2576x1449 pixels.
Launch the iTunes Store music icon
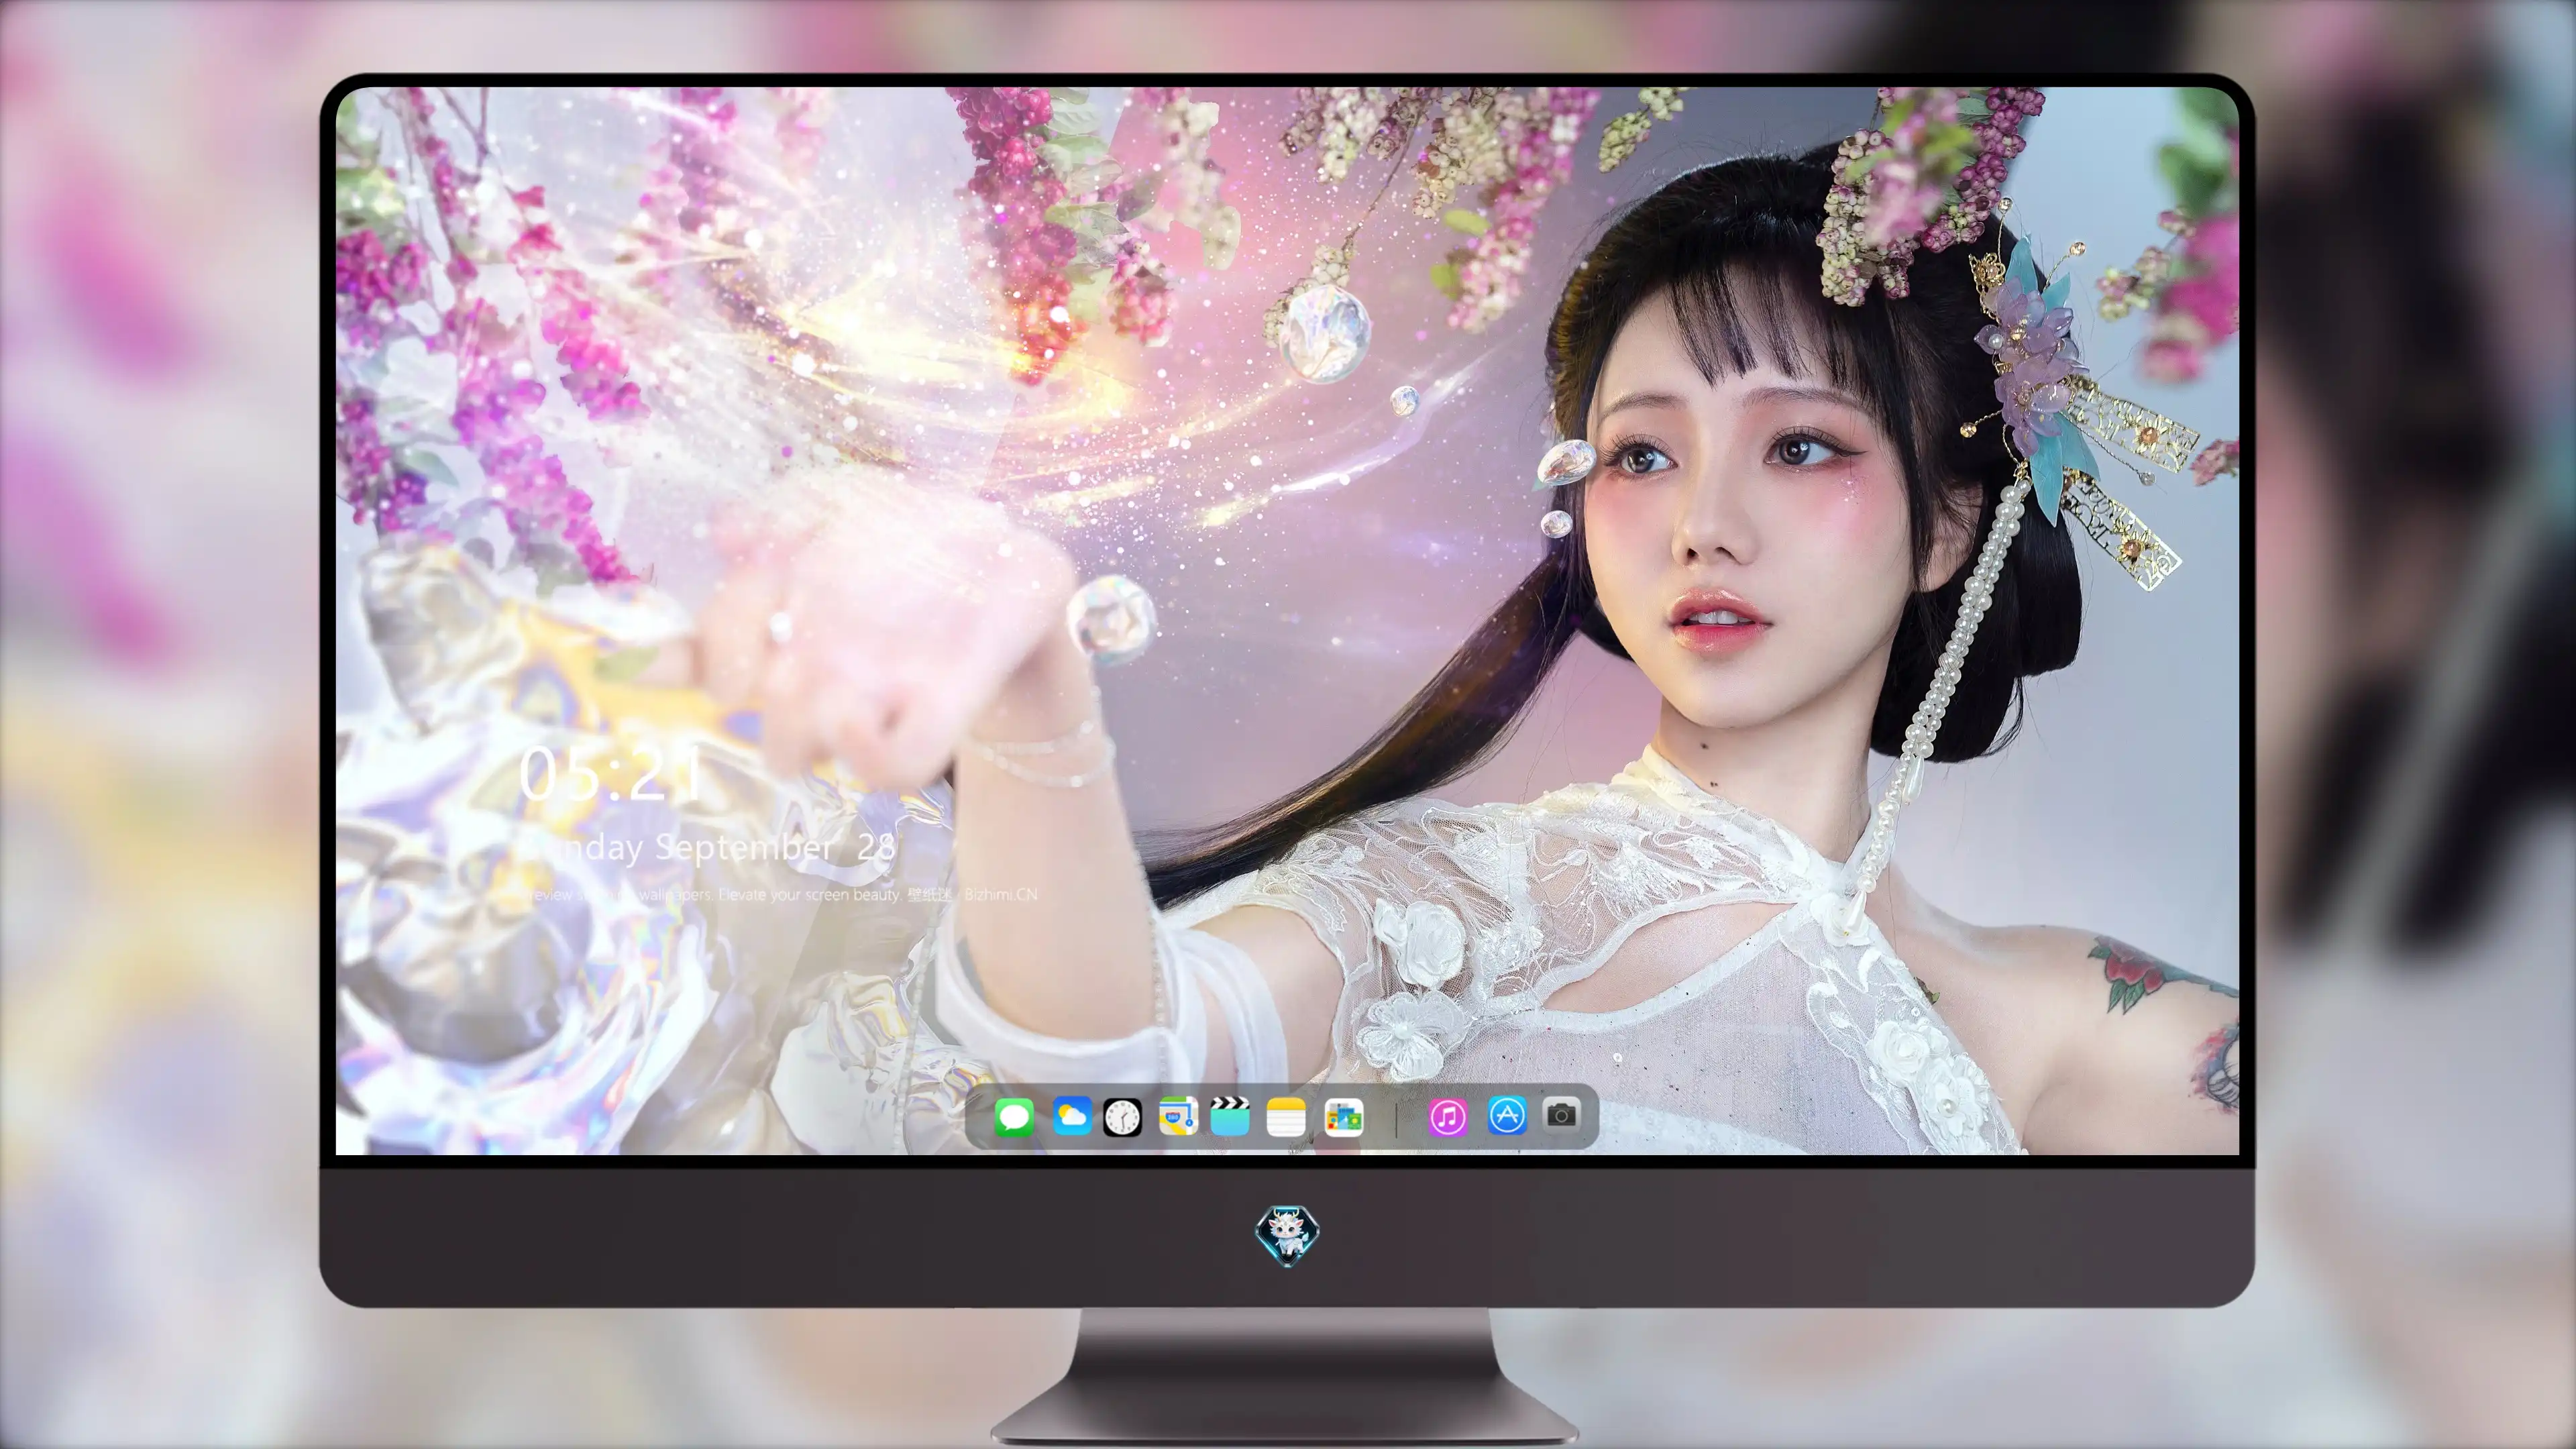1448,1117
